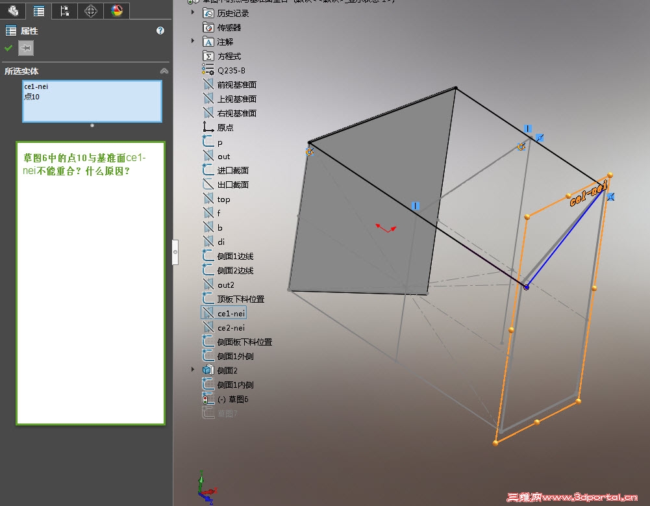Open the DimXpertManager crosshair tab
Viewport: 650px width, 506px height.
(91, 11)
